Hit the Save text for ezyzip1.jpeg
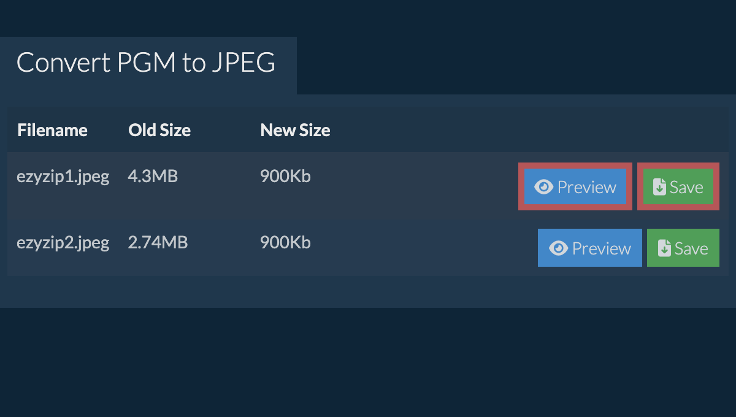Image resolution: width=736 pixels, height=417 pixels. click(x=686, y=187)
